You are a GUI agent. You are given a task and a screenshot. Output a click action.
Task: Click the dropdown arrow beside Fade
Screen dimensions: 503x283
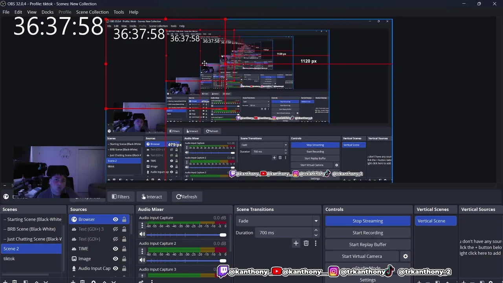pos(316,221)
